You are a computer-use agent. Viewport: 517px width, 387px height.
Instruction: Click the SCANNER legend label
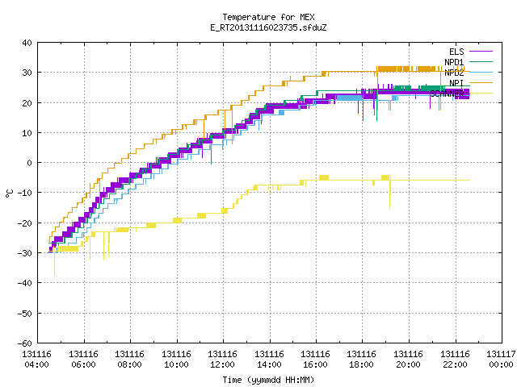pos(447,94)
